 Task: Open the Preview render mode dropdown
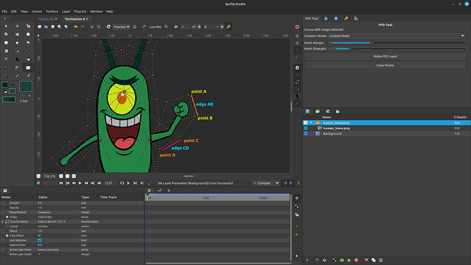(x=122, y=27)
